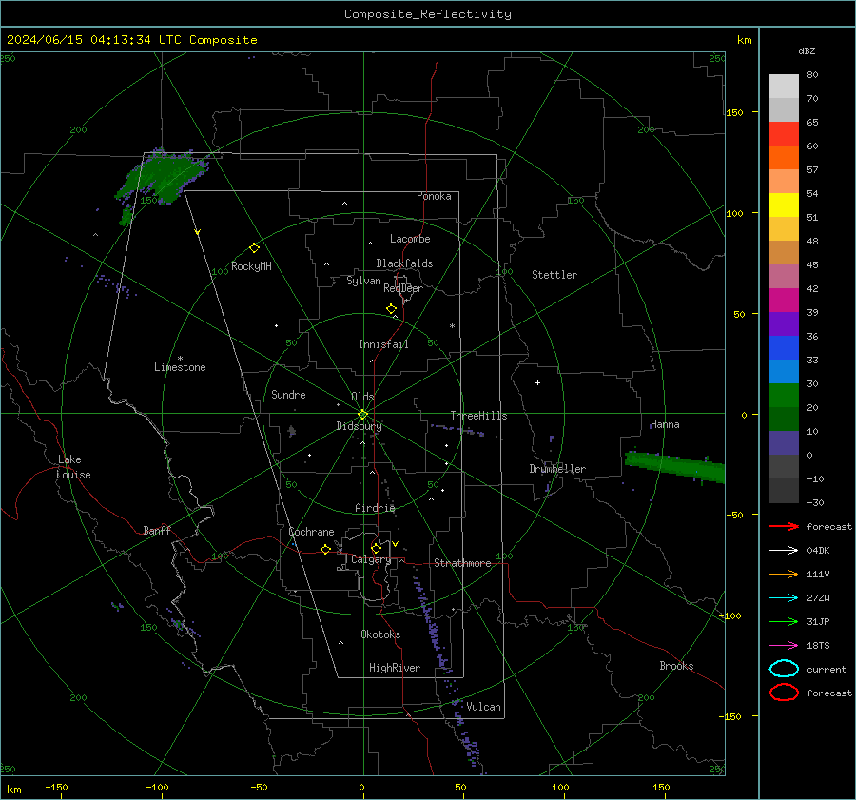Viewport: 856px width, 800px height.
Task: Click the Cochrane label
Action: pos(311,532)
